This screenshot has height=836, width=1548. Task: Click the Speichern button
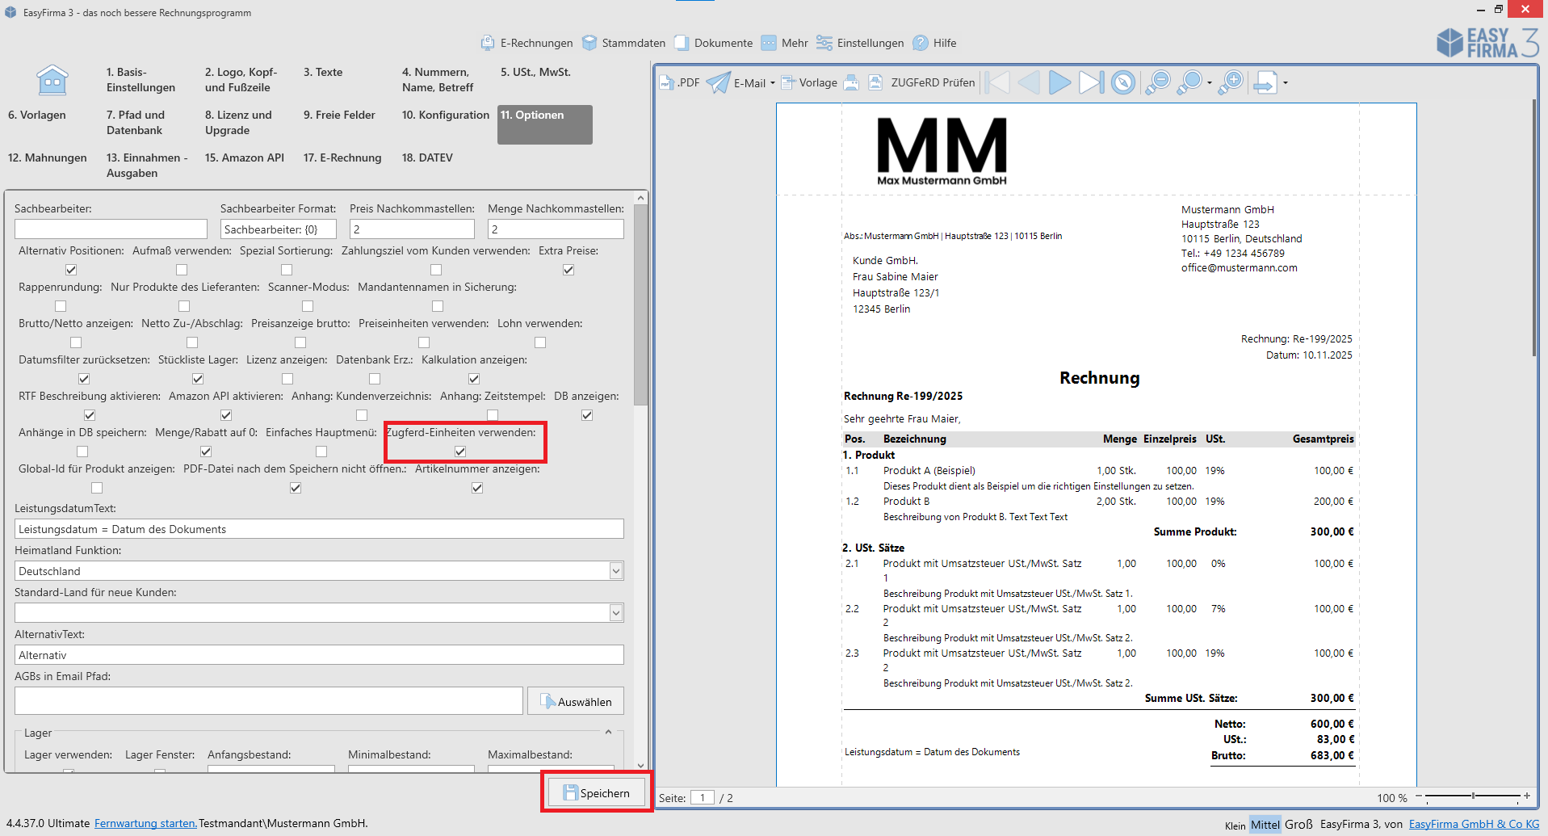click(597, 792)
